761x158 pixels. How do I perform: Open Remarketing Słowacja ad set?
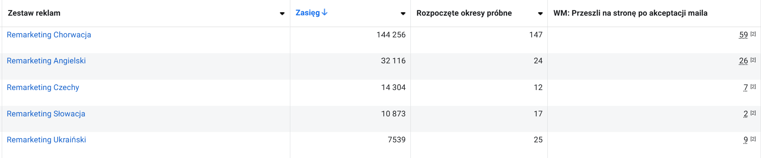[x=46, y=114]
